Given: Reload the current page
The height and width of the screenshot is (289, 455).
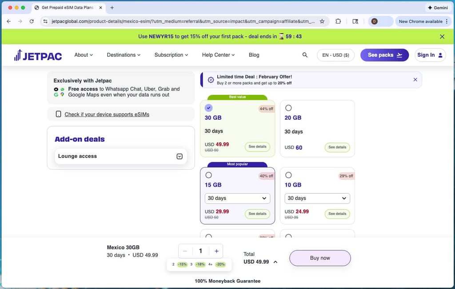Looking at the screenshot, I should [x=32, y=21].
